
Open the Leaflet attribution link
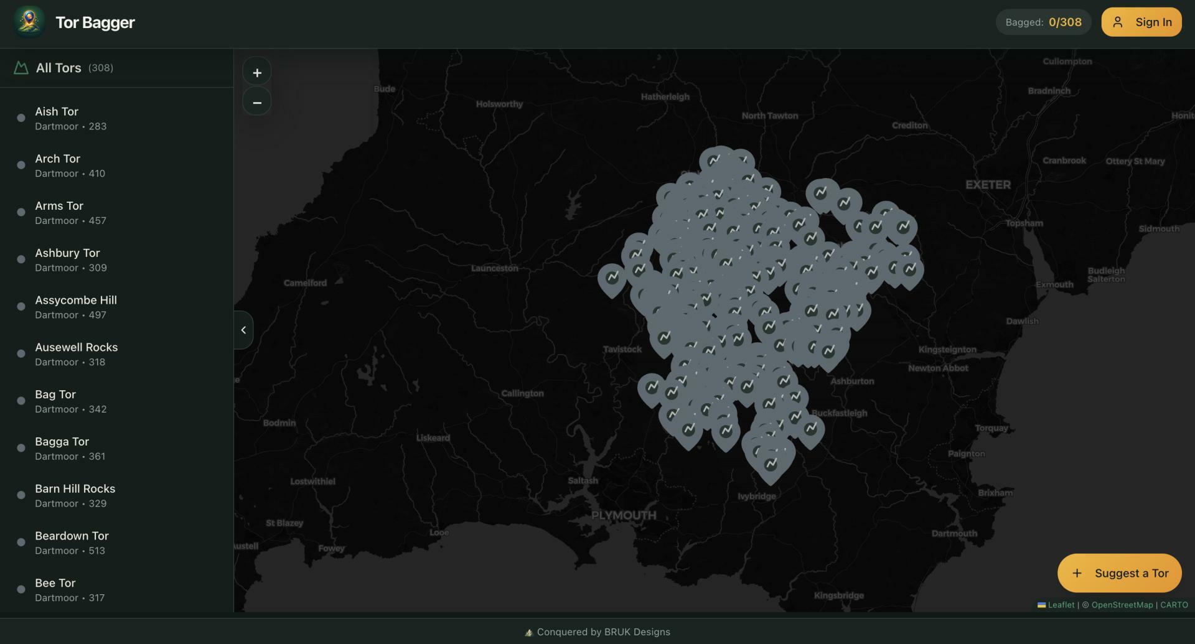click(1061, 605)
